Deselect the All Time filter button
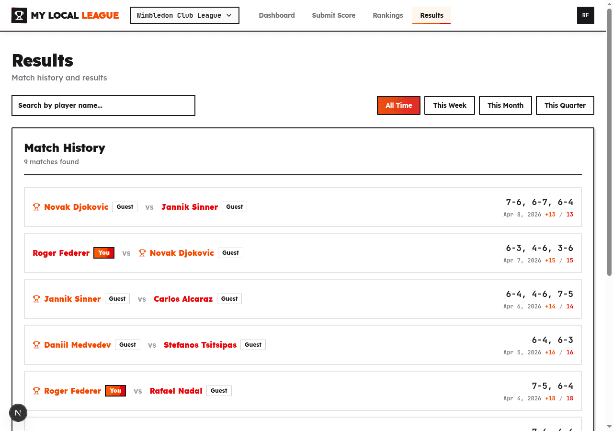613x431 pixels. coord(398,105)
